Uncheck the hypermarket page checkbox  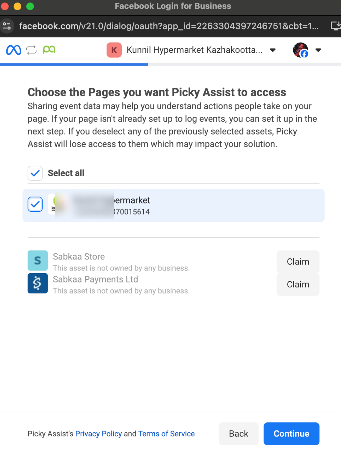click(x=35, y=204)
